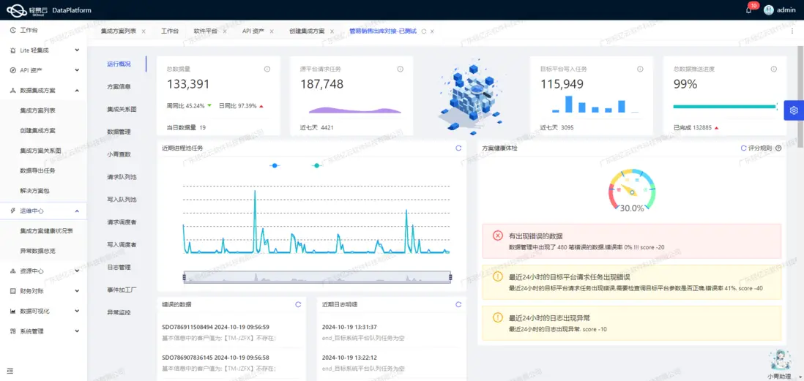
Task: Open 集成方案关系图 in sidebar
Action: pos(40,151)
